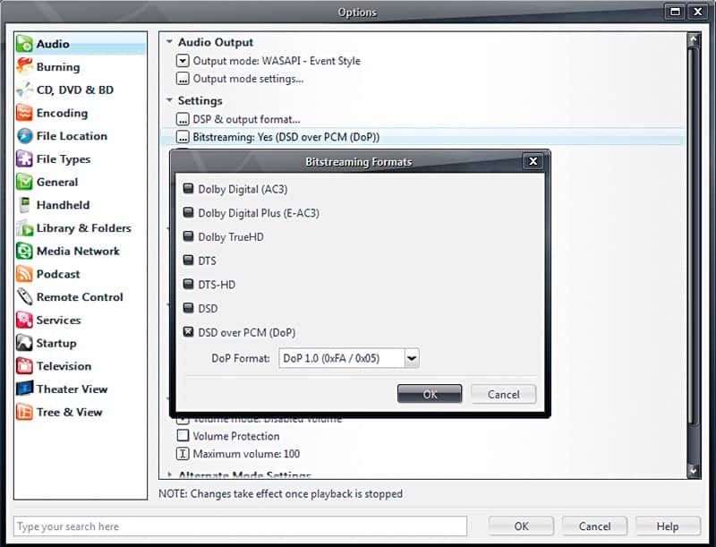Click the Services category icon

[x=25, y=321]
